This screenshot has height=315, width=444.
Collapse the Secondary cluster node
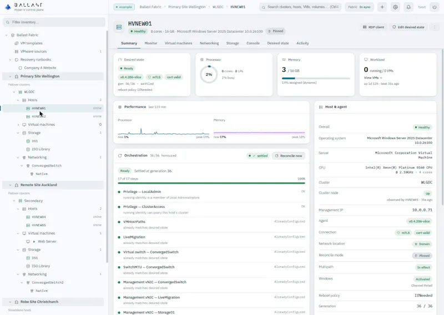pos(14,201)
